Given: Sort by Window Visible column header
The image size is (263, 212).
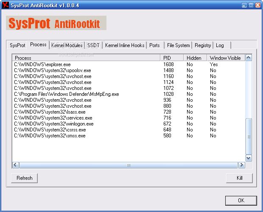Looking at the screenshot, I should coord(226,58).
